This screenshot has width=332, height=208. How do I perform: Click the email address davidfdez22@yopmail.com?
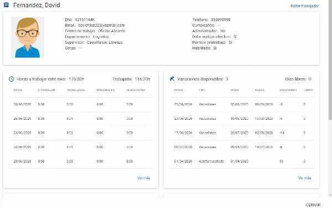[x=101, y=26]
